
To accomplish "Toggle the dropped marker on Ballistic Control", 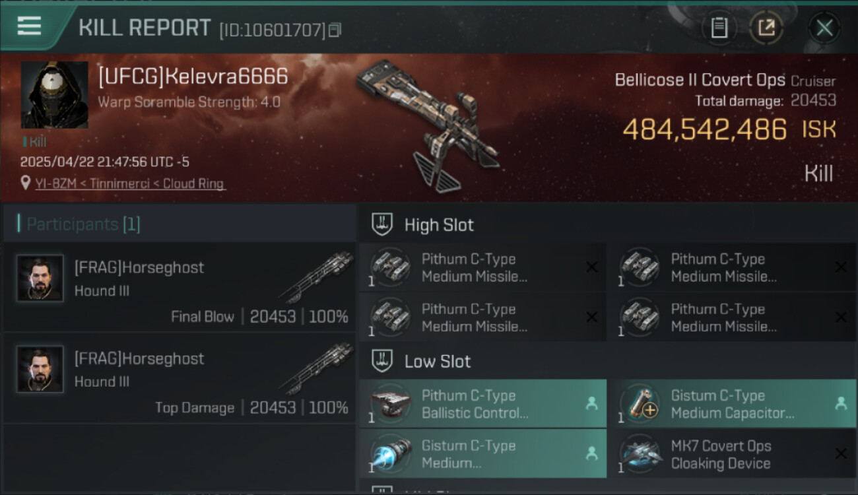I will pyautogui.click(x=591, y=403).
